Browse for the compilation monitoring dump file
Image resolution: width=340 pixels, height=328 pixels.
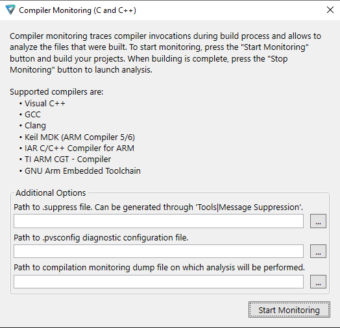(318, 282)
